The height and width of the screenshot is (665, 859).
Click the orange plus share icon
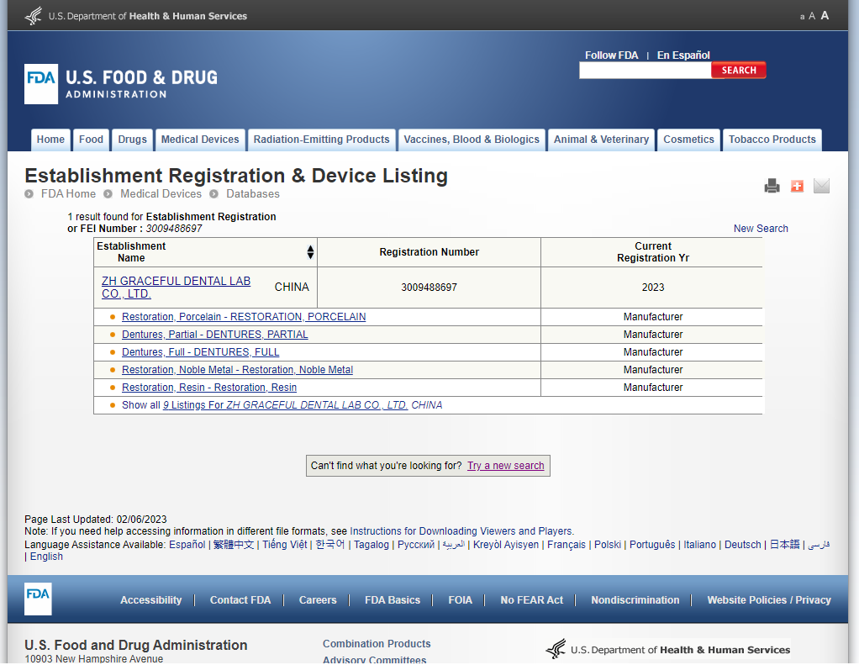(797, 186)
